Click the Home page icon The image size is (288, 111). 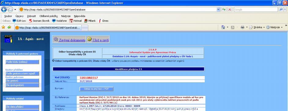[223, 27]
